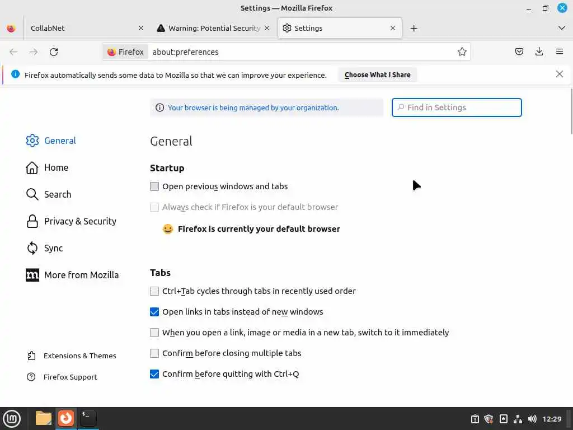The image size is (573, 430).
Task: Select the Settings tab
Action: point(340,28)
